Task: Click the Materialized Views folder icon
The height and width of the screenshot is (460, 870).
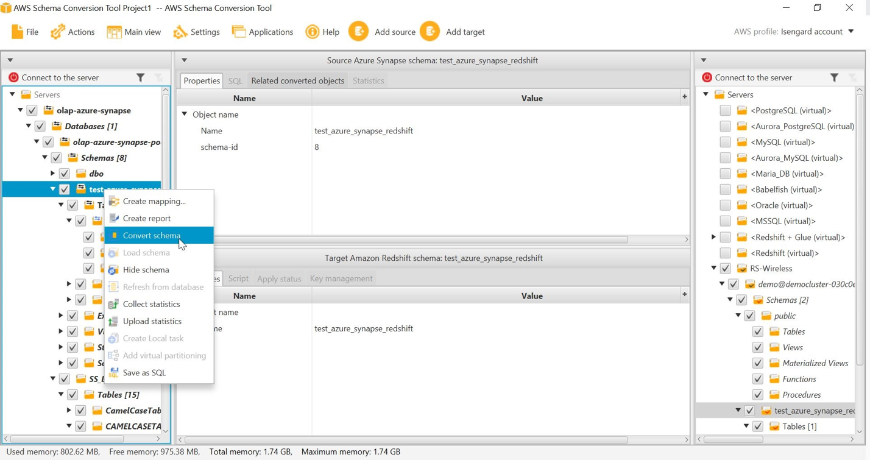Action: click(x=774, y=363)
